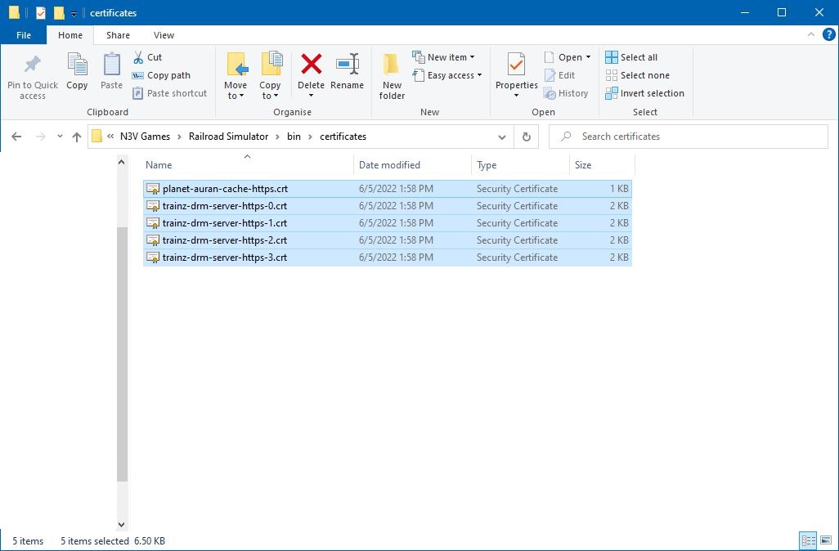839x551 pixels.
Task: Expand the Open dropdown arrow
Action: tap(588, 57)
